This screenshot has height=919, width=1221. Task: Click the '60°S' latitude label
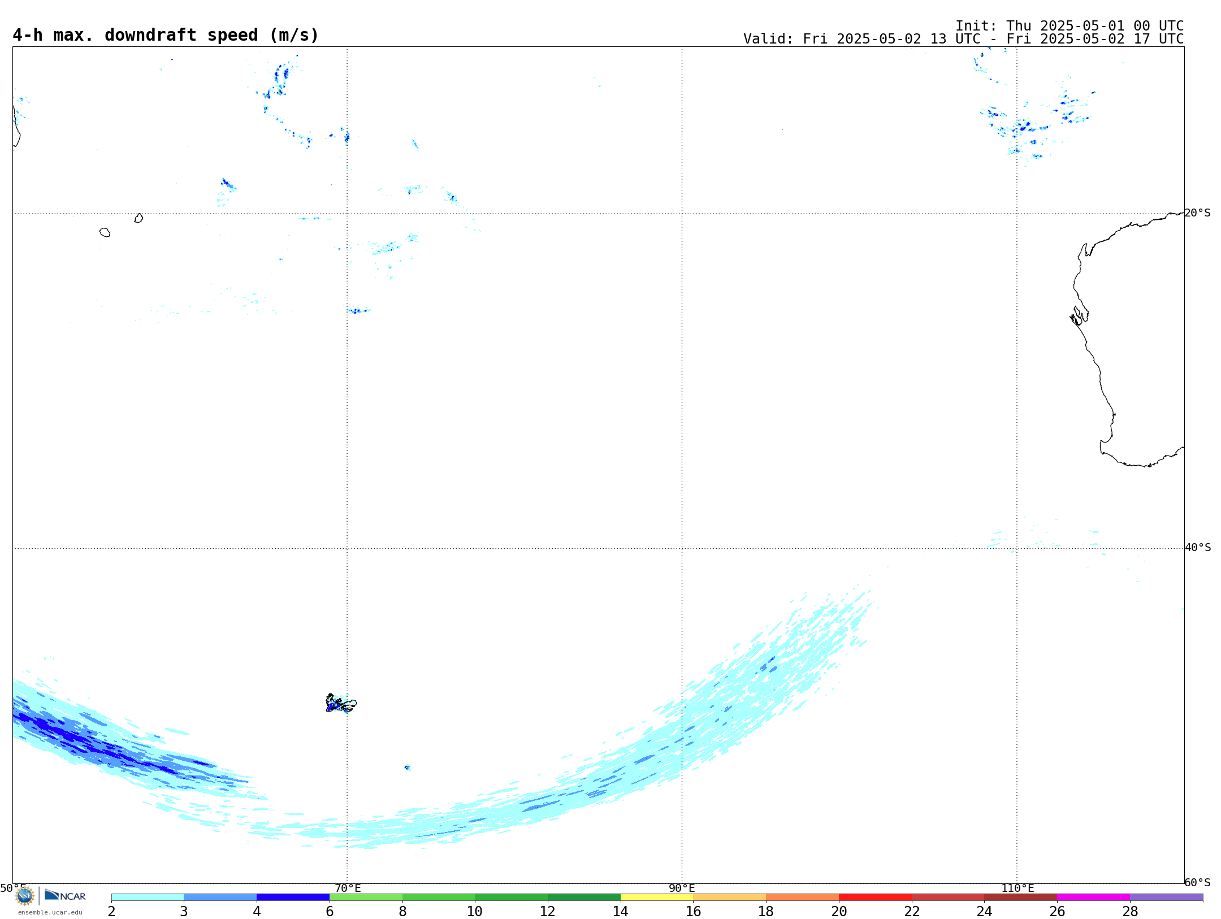(x=1197, y=882)
